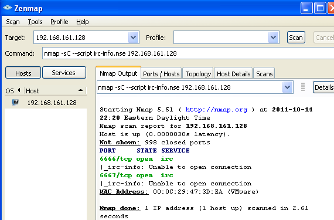
Task: Click the Details button
Action: 323,87
